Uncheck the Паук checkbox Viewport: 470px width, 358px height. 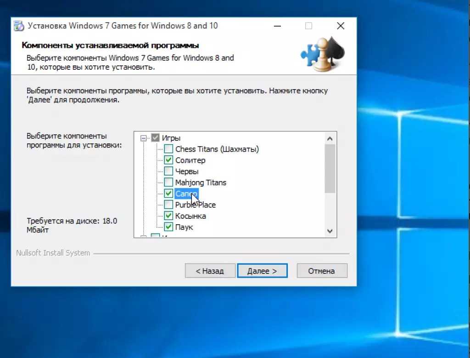click(x=168, y=227)
